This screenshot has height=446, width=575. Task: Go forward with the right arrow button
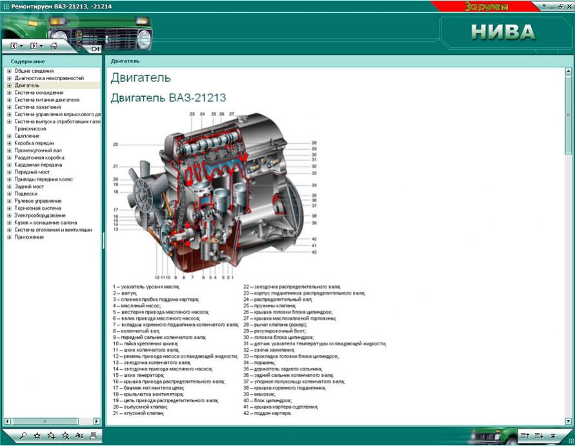click(34, 46)
